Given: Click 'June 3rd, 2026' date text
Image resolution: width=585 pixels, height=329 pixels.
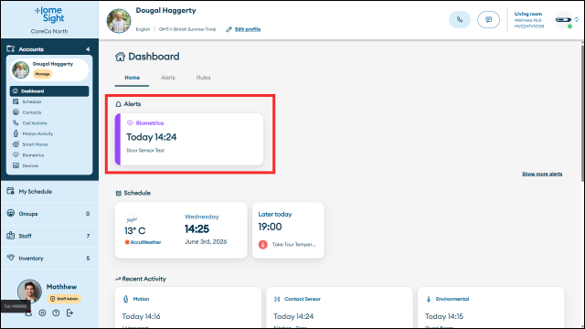Looking at the screenshot, I should [206, 241].
